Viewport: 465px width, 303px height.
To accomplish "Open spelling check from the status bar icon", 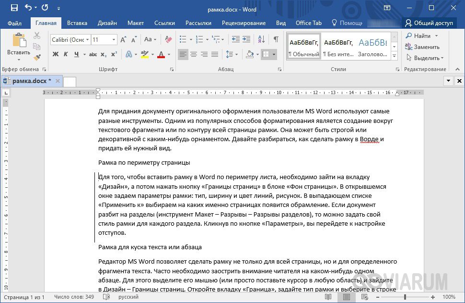I will point(106,297).
